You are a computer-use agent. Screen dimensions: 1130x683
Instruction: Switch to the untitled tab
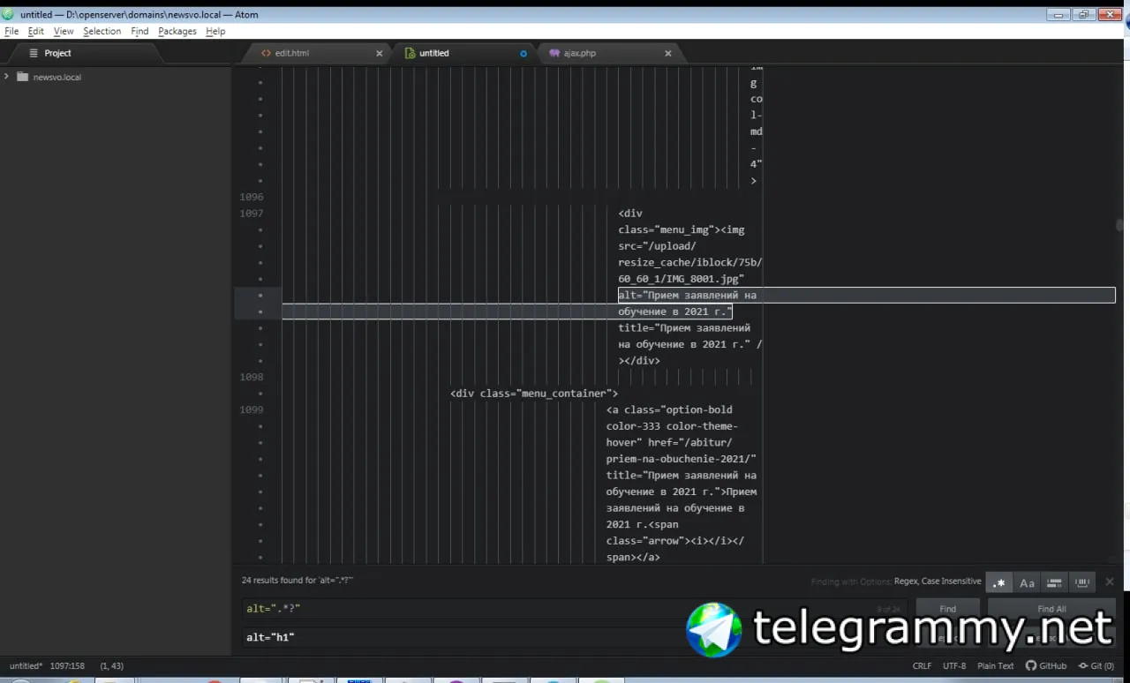463,53
